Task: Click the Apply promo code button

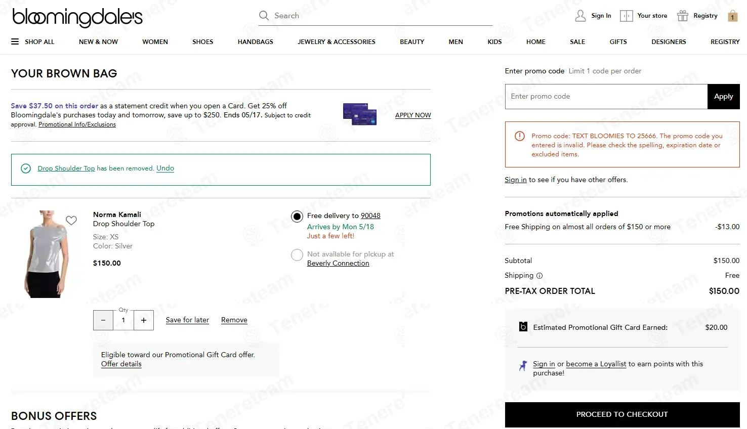Action: (724, 96)
